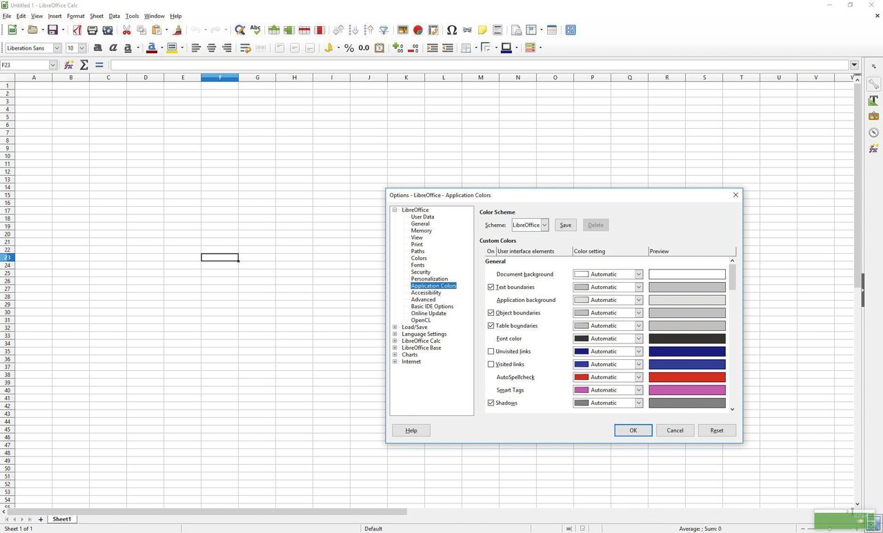Click Center Horizontally icon
This screenshot has width=883, height=533.
tap(211, 48)
